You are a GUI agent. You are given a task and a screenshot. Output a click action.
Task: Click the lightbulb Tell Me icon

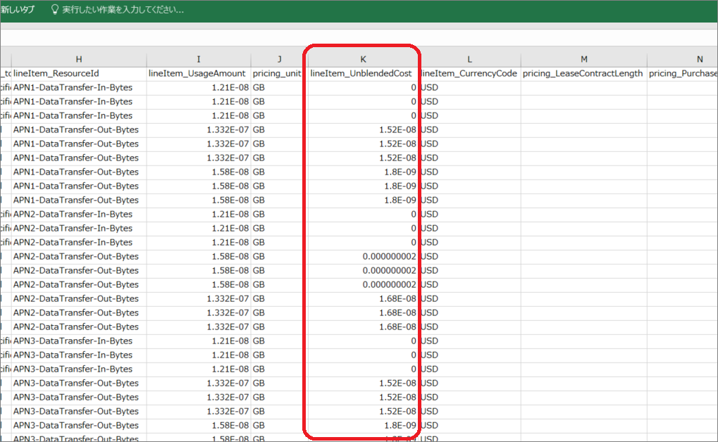[55, 10]
